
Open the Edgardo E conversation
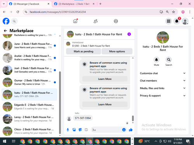pyautogui.click(x=29, y=107)
